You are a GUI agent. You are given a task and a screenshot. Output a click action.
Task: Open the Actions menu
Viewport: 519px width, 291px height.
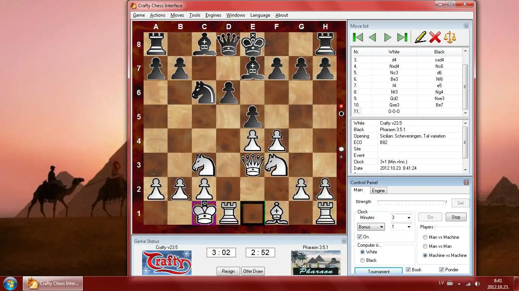coord(158,15)
